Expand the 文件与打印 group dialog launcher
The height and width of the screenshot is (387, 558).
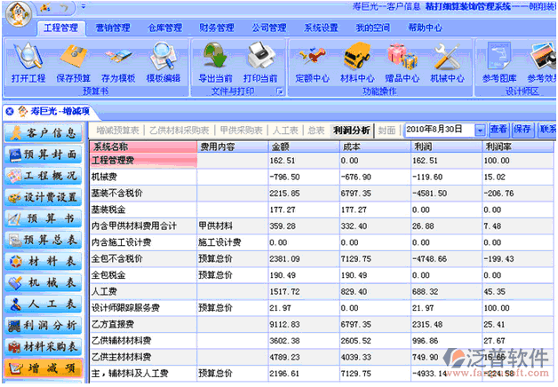click(x=279, y=91)
